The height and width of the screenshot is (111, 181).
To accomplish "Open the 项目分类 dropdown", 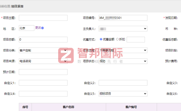I will click(x=43, y=50).
